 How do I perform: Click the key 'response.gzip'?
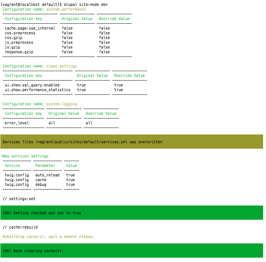pos(19,52)
